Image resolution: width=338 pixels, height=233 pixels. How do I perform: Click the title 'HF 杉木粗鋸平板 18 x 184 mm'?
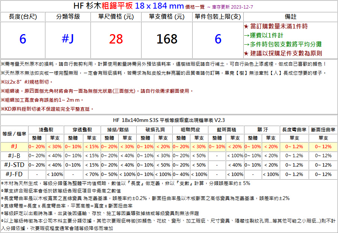(x=128, y=6)
